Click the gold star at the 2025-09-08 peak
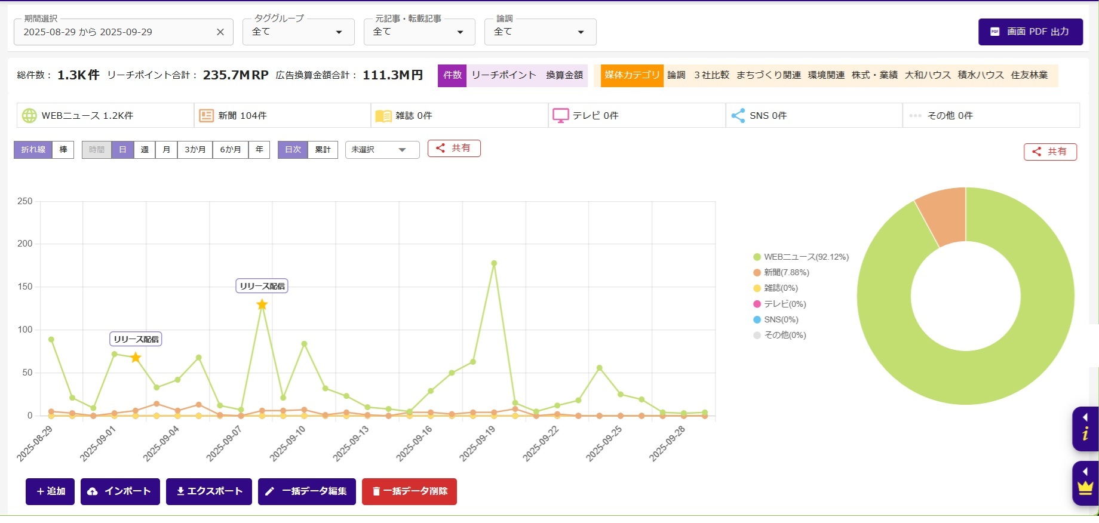Screen dimensions: 1099x523 262,304
